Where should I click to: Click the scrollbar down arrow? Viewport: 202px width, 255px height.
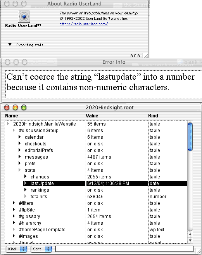pyautogui.click(x=190, y=240)
